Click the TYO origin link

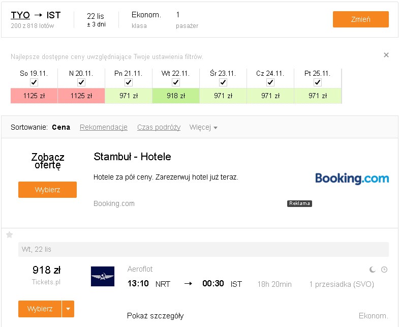click(20, 15)
